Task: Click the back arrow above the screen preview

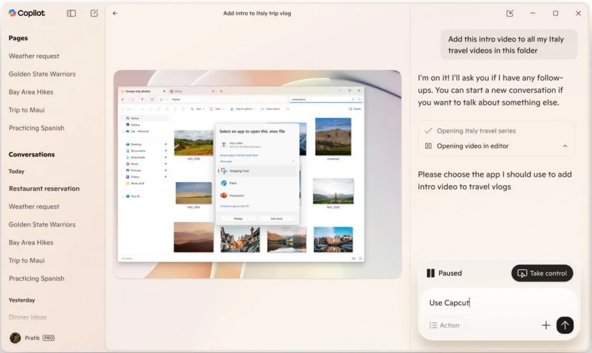Action: pyautogui.click(x=115, y=13)
